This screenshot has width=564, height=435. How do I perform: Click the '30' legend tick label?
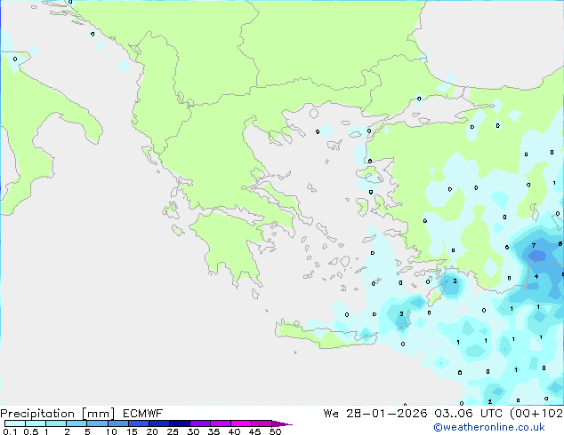[193, 431]
